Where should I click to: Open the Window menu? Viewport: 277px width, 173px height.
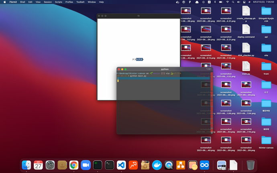[92, 2]
